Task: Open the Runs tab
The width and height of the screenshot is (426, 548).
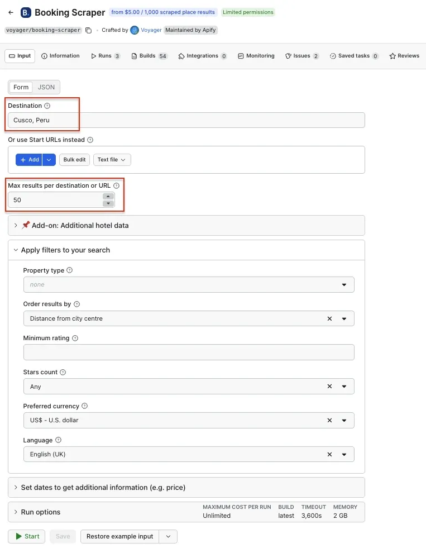Action: (106, 56)
